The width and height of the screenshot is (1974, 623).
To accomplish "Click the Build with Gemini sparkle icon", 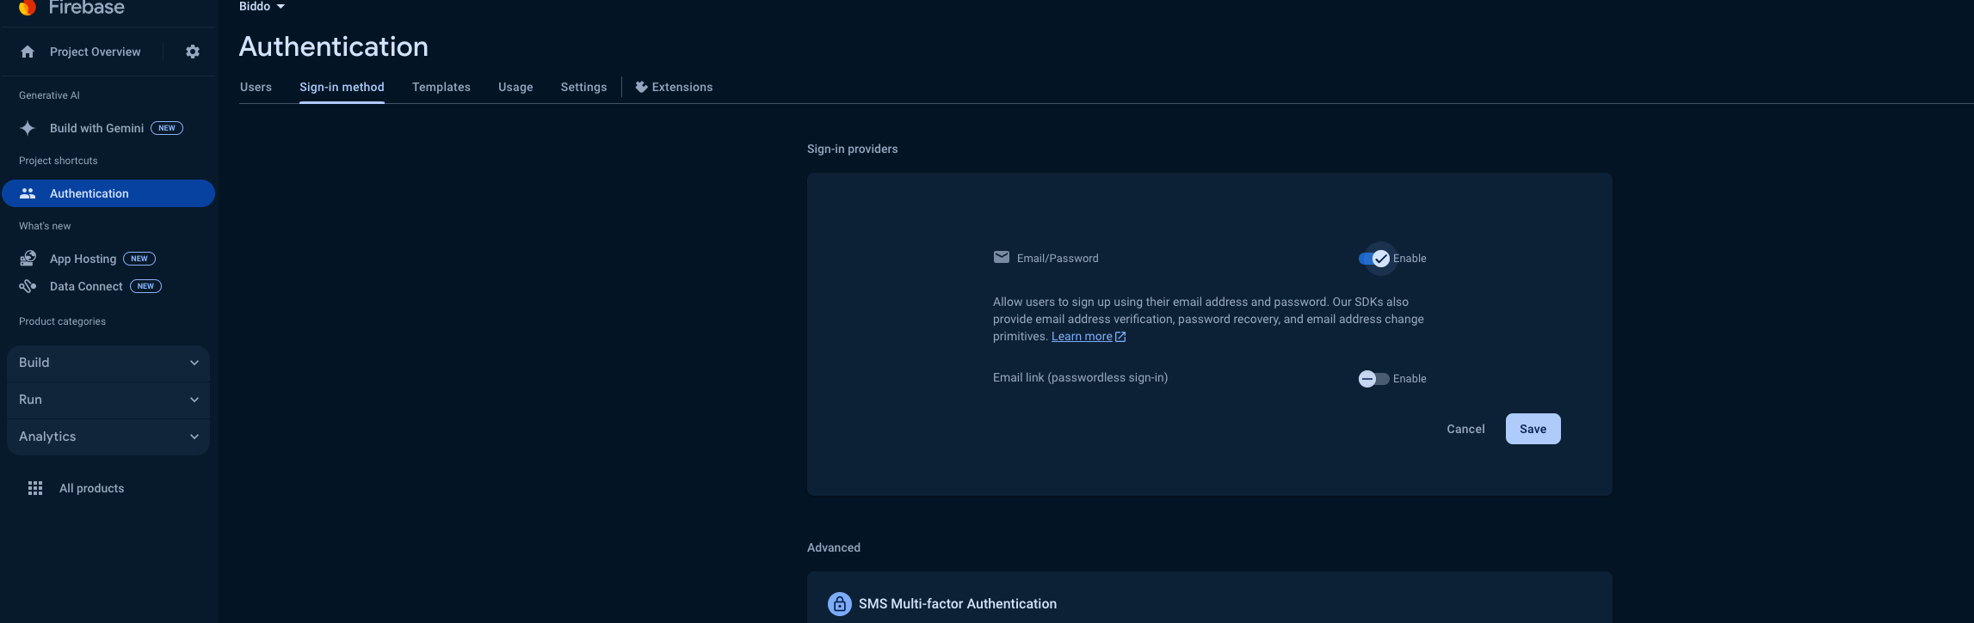I will pos(28,128).
